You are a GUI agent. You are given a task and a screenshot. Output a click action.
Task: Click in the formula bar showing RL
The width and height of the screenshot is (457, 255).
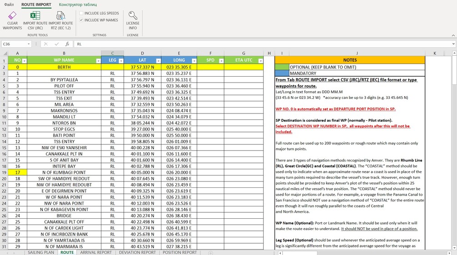pos(262,44)
